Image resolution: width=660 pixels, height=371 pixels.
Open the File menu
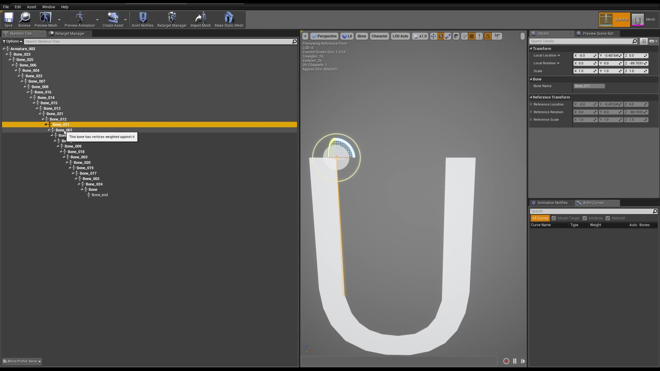pos(6,7)
